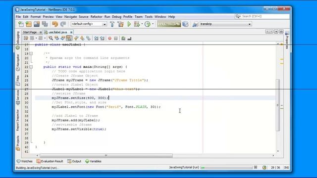This screenshot has height=178, width=317.
Task: Click inside the Search (Ctrl+I) field
Action: click(x=265, y=16)
